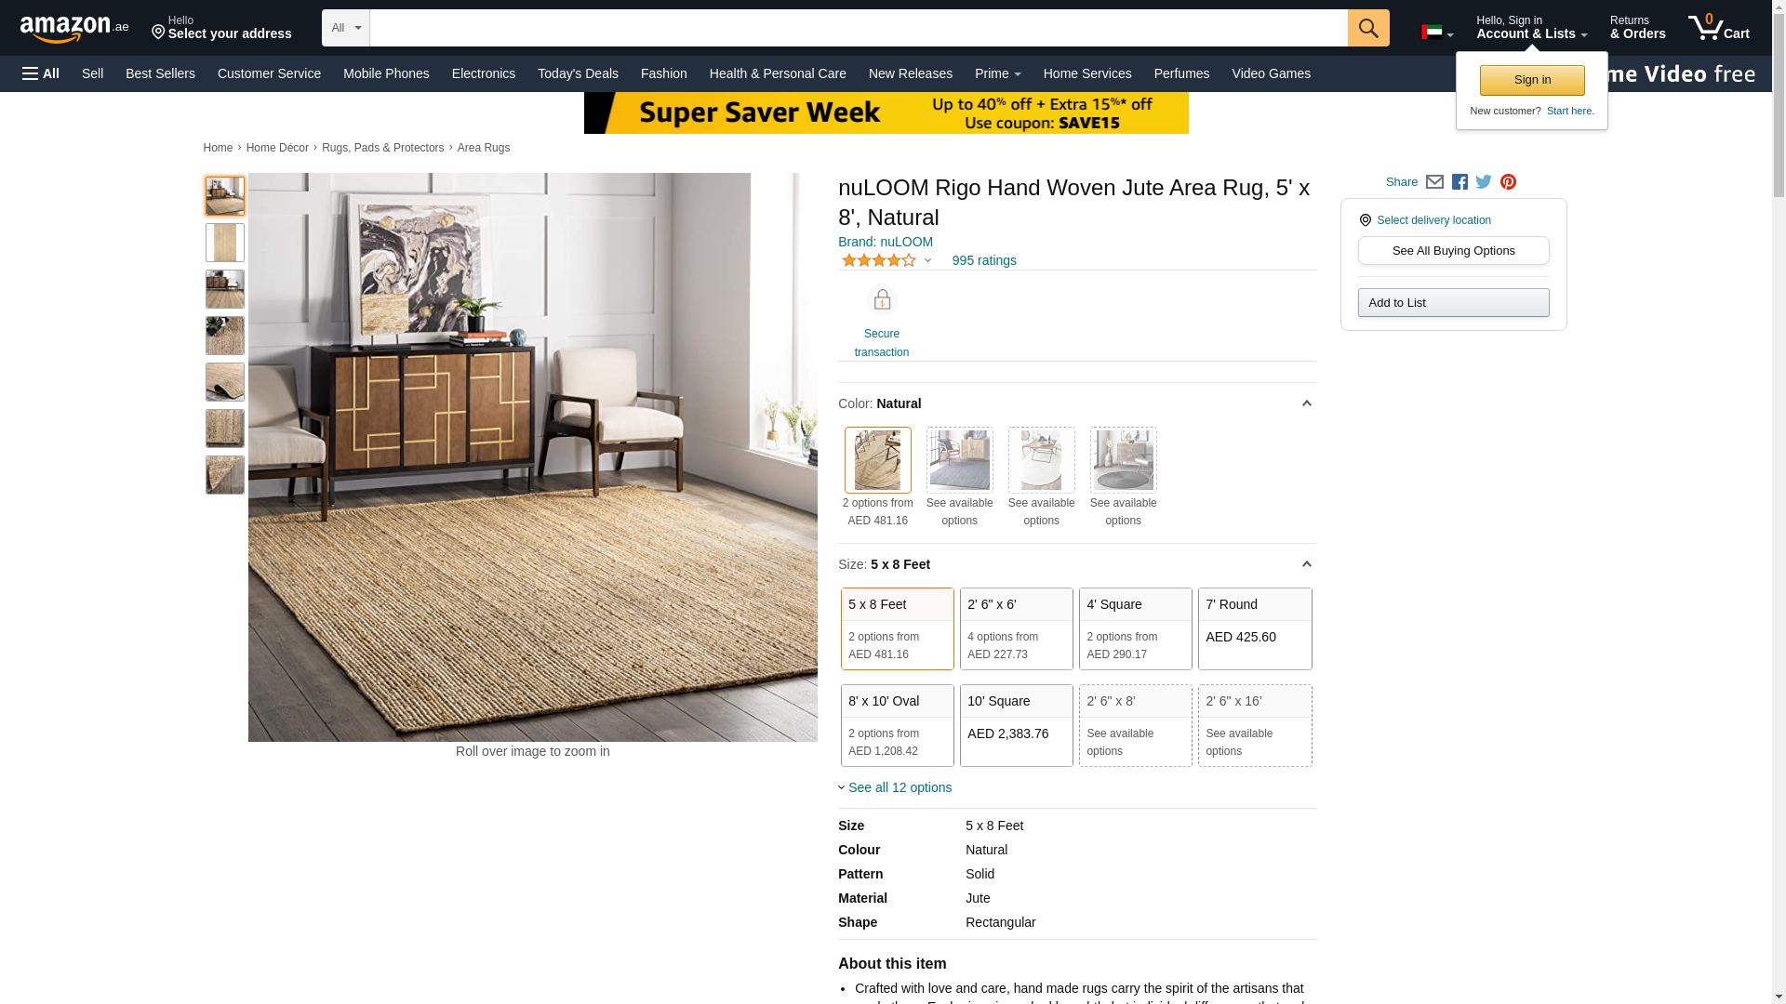Share product on Pinterest
The height and width of the screenshot is (1004, 1786).
coord(1508,182)
